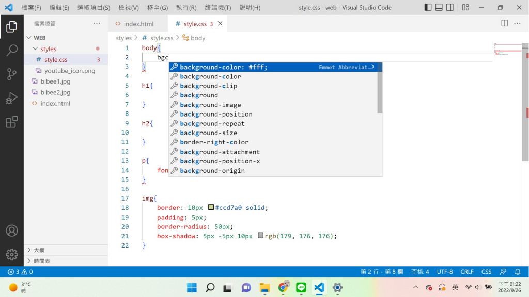
Task: Expand the 大綱 outline section
Action: [66, 250]
